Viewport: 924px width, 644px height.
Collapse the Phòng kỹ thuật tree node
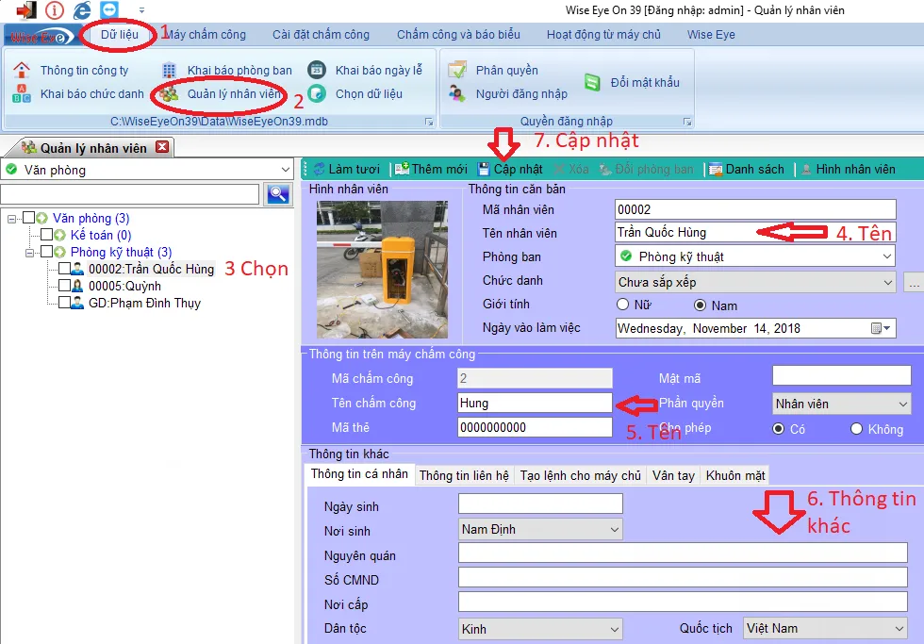[x=30, y=252]
